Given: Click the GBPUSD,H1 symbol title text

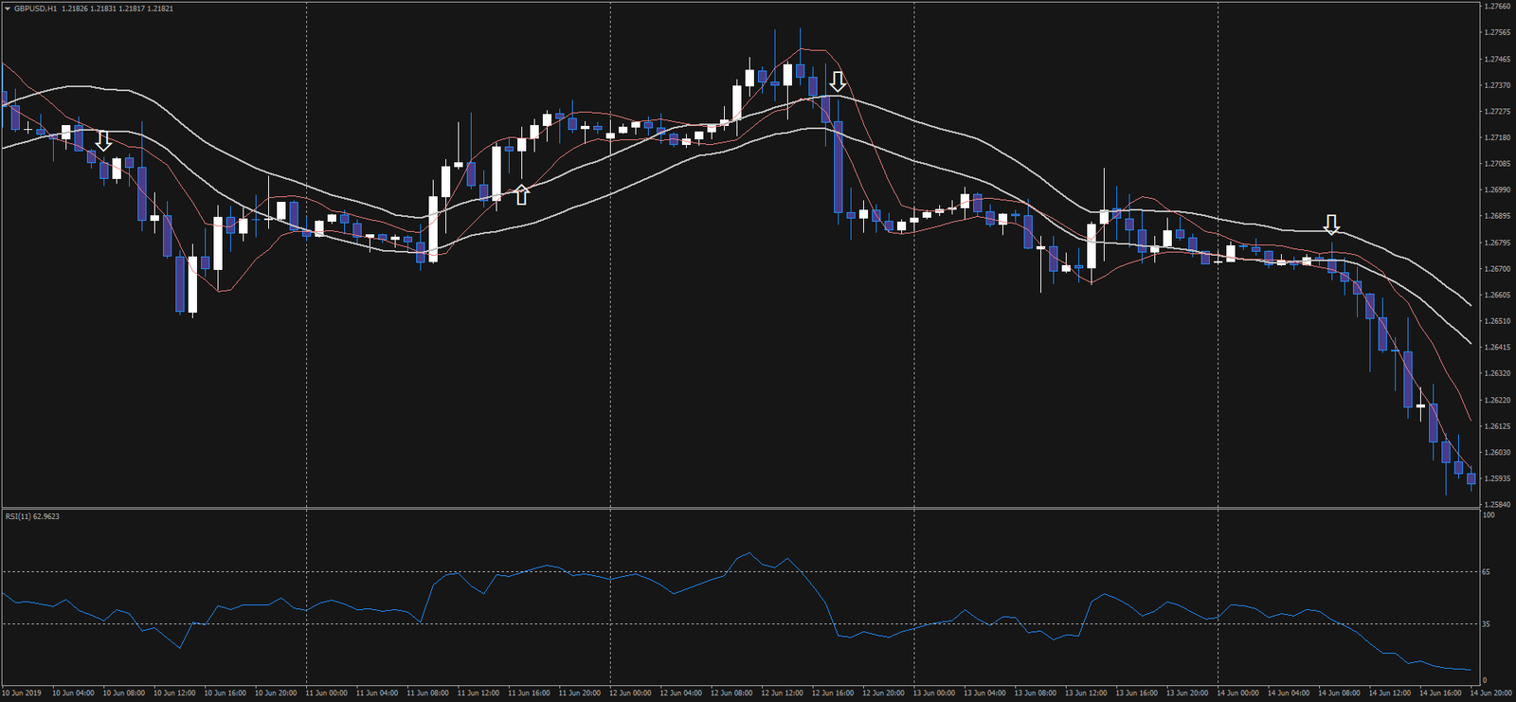Looking at the screenshot, I should (36, 9).
